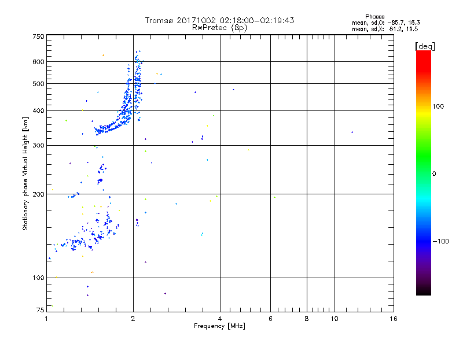Click the subtitle 'RwPretec (8p)'
The height and width of the screenshot is (347, 463).
click(x=219, y=28)
